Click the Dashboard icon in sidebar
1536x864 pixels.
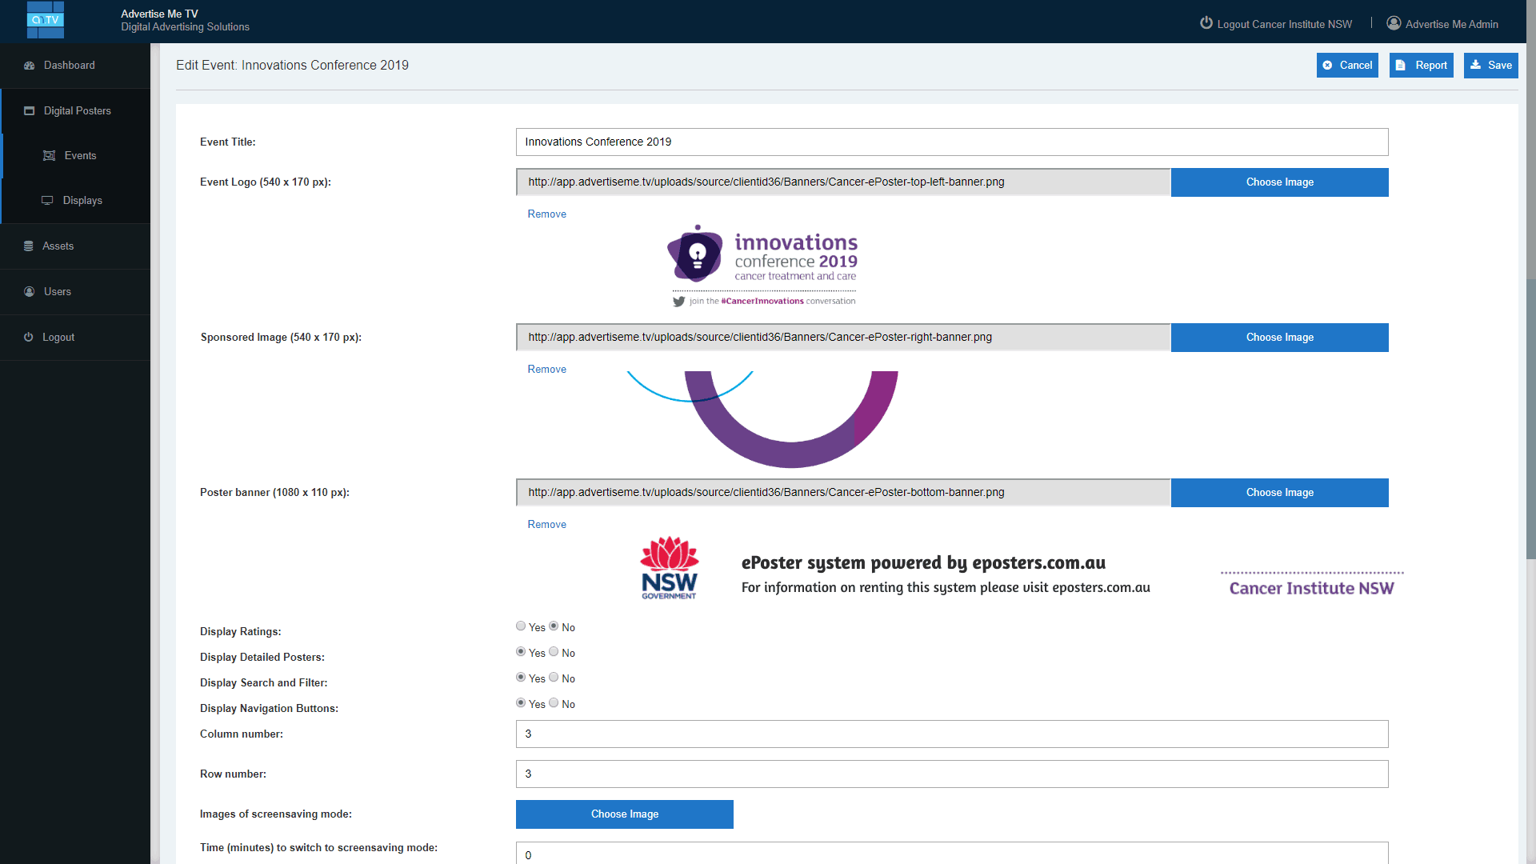tap(30, 66)
